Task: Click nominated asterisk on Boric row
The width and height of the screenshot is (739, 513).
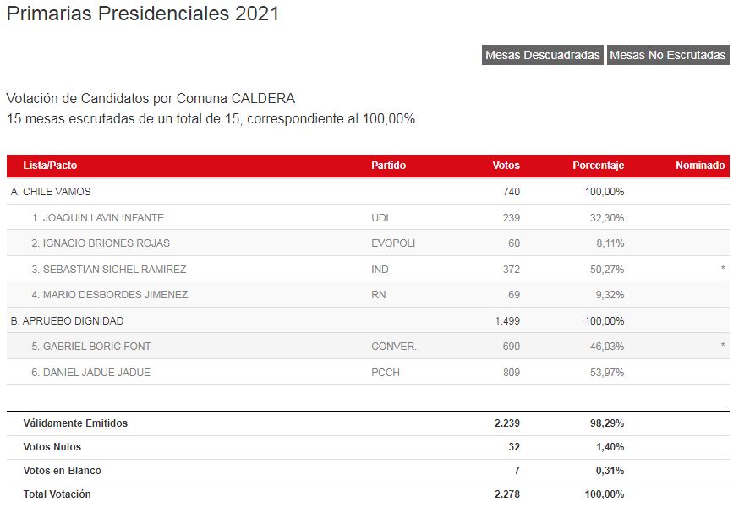Action: [x=722, y=346]
